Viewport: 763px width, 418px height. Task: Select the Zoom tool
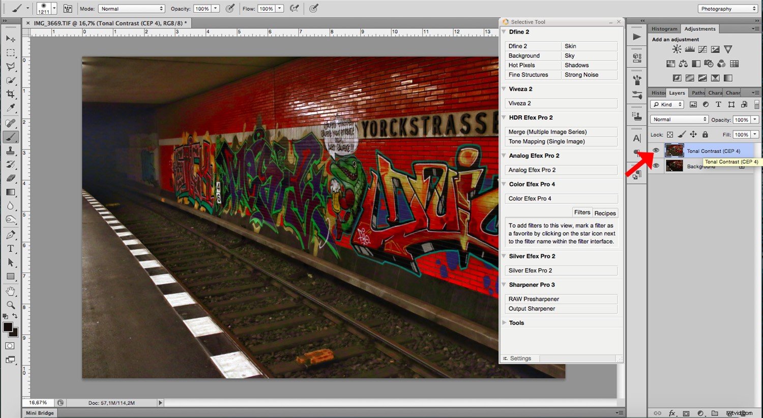coord(11,305)
